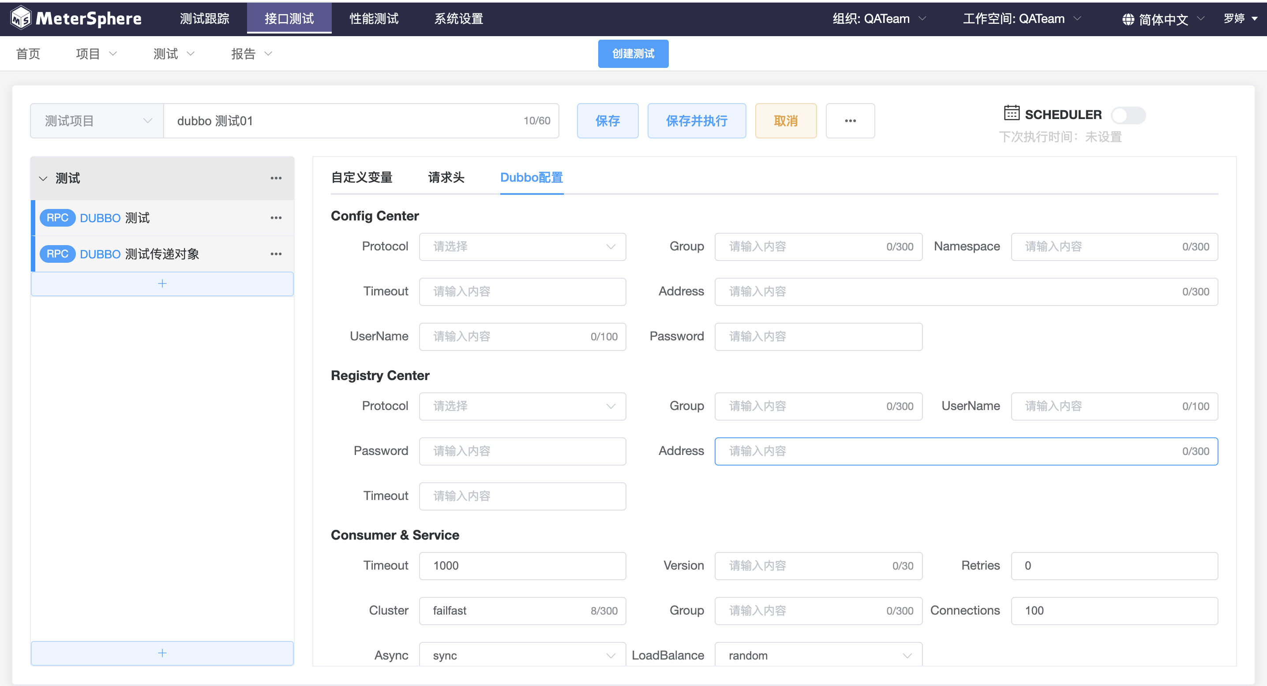Open the 报告 submenu

pos(251,53)
